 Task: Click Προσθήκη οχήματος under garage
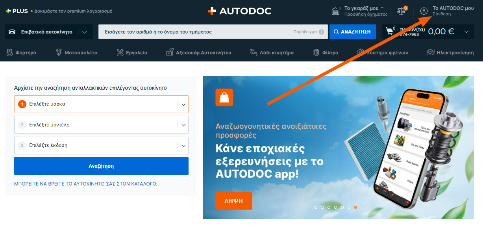click(366, 14)
